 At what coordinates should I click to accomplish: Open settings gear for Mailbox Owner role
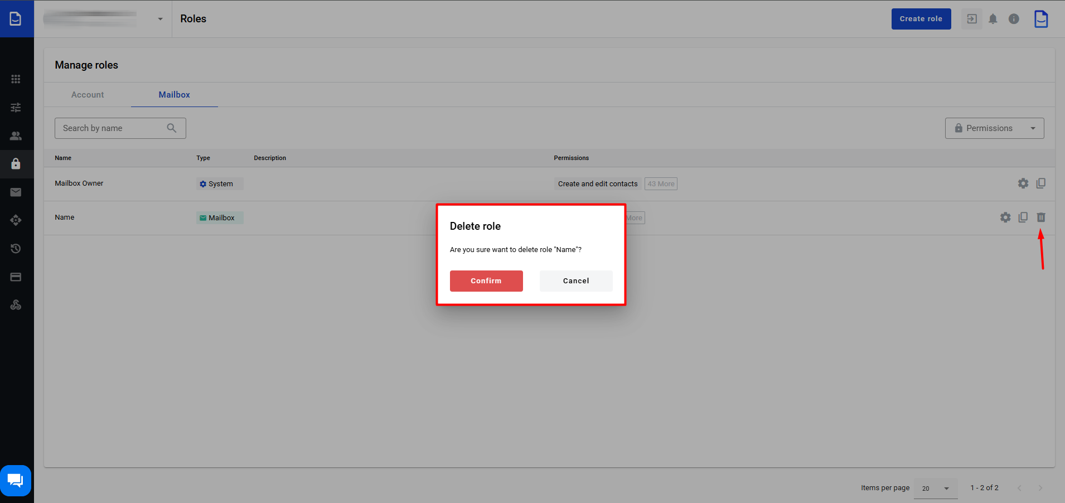(1023, 183)
